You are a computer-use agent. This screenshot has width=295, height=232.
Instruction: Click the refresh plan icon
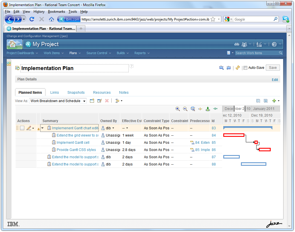pyautogui.click(x=238, y=68)
